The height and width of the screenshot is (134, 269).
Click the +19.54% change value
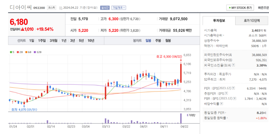coord(45,29)
